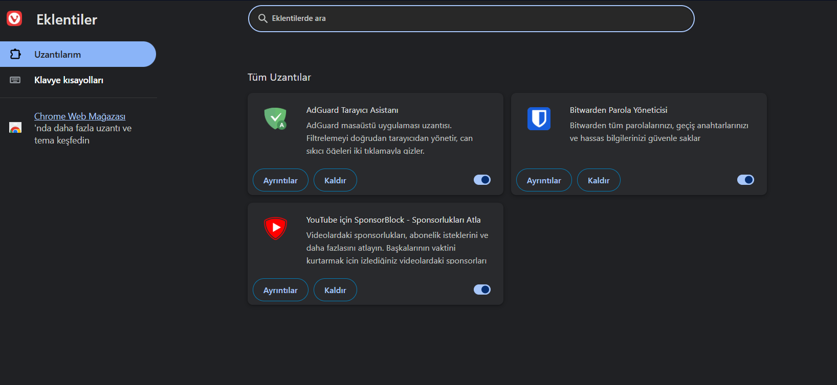Click the Chrome Web Store rainbow icon
Viewport: 837px width, 385px height.
tap(15, 128)
